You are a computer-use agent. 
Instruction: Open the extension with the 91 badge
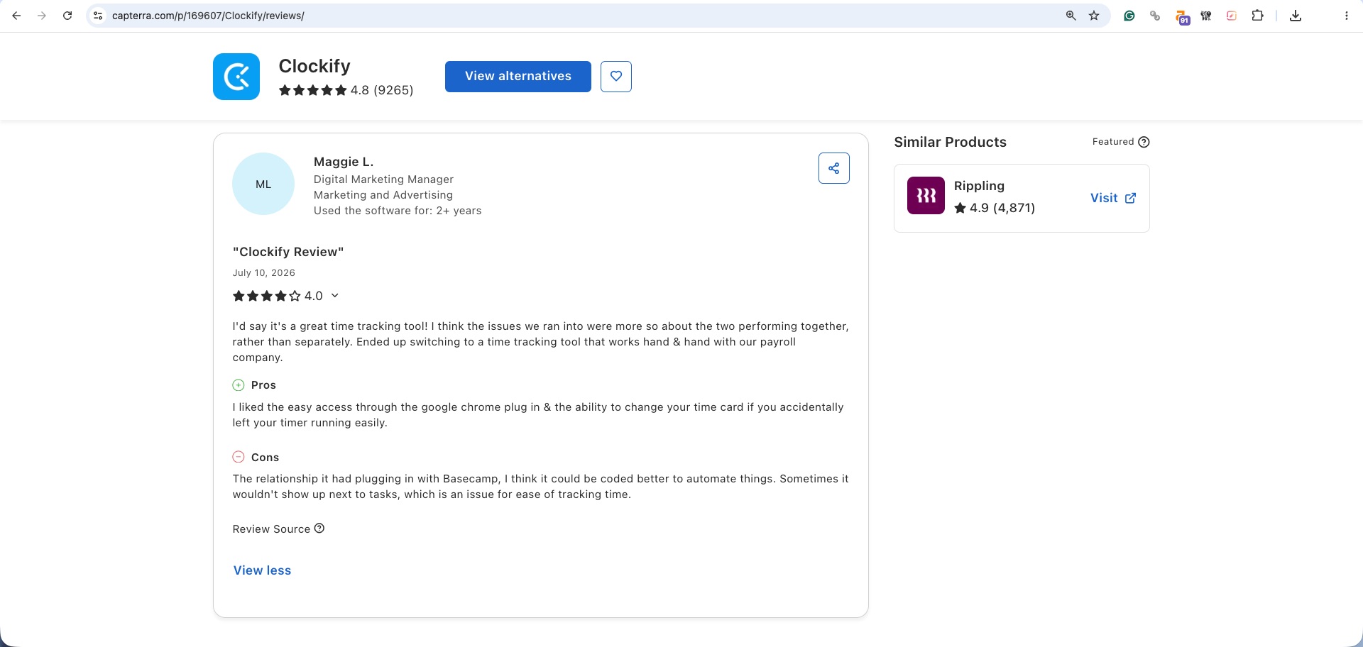(x=1181, y=17)
